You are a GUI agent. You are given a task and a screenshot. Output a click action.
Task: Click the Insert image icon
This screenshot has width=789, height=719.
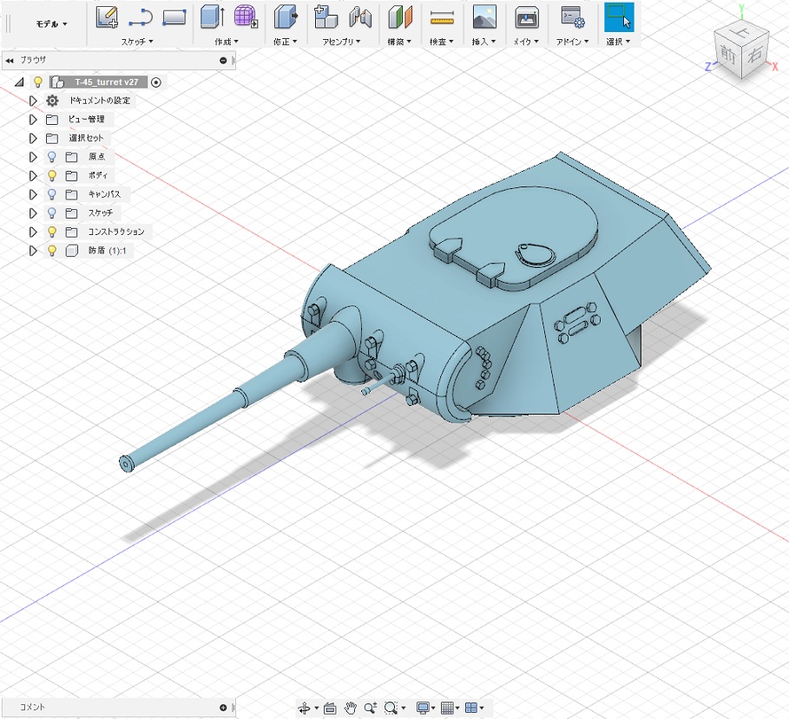[484, 17]
